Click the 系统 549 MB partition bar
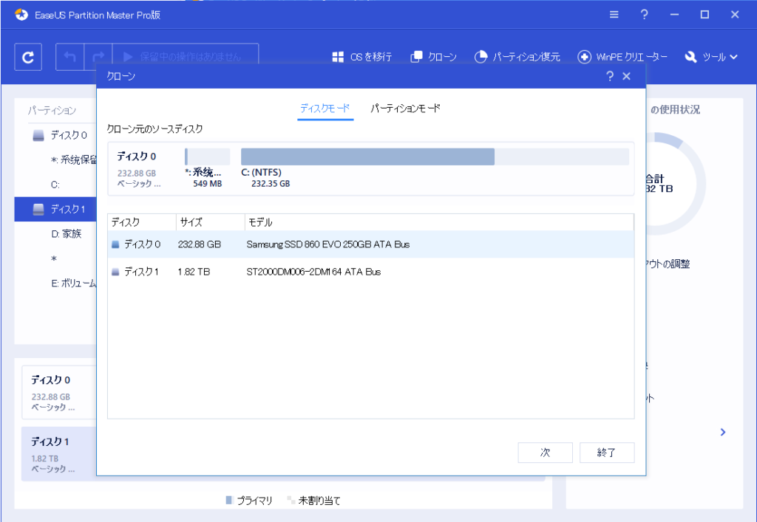 click(x=207, y=157)
